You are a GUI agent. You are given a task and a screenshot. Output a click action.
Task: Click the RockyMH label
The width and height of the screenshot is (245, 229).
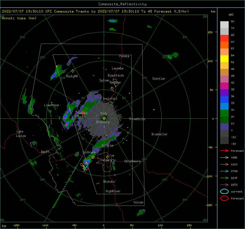pyautogui.click(x=72, y=76)
